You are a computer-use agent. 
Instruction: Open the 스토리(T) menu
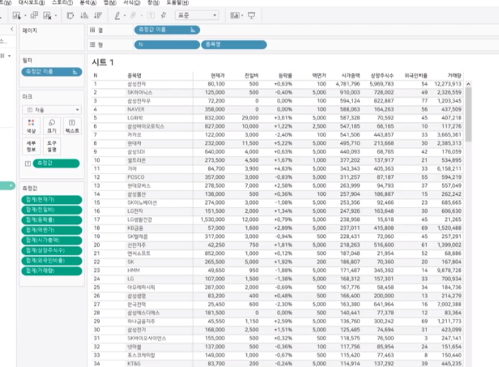click(x=62, y=2)
